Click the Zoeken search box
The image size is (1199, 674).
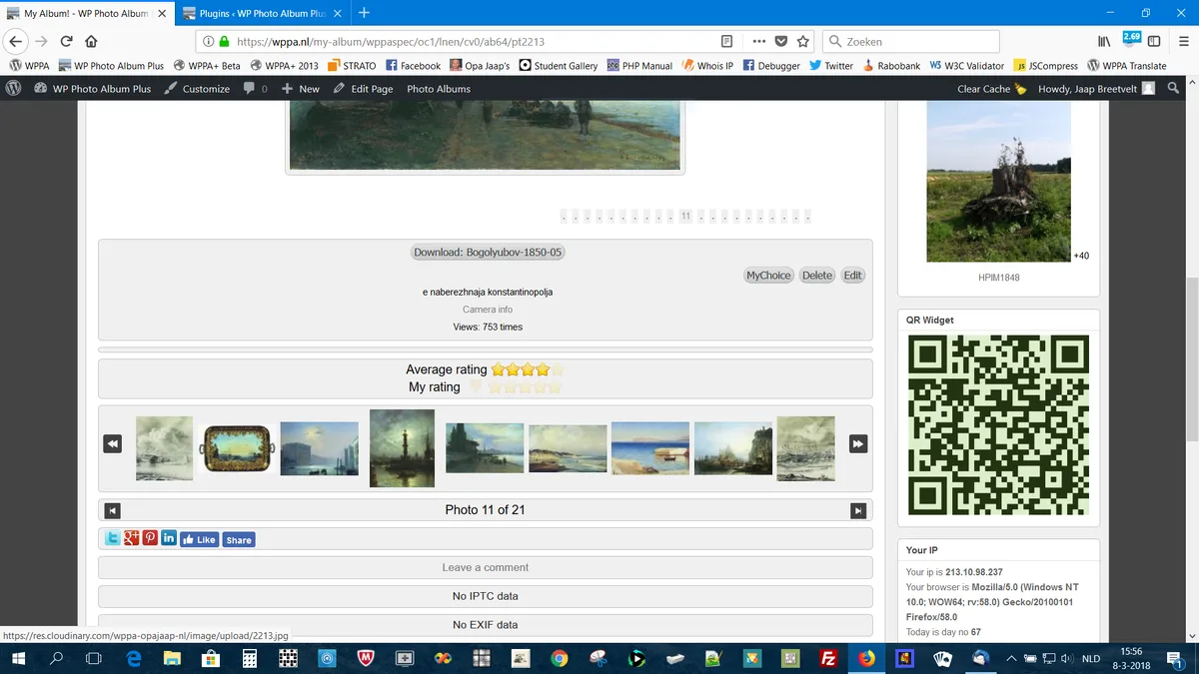coord(911,42)
